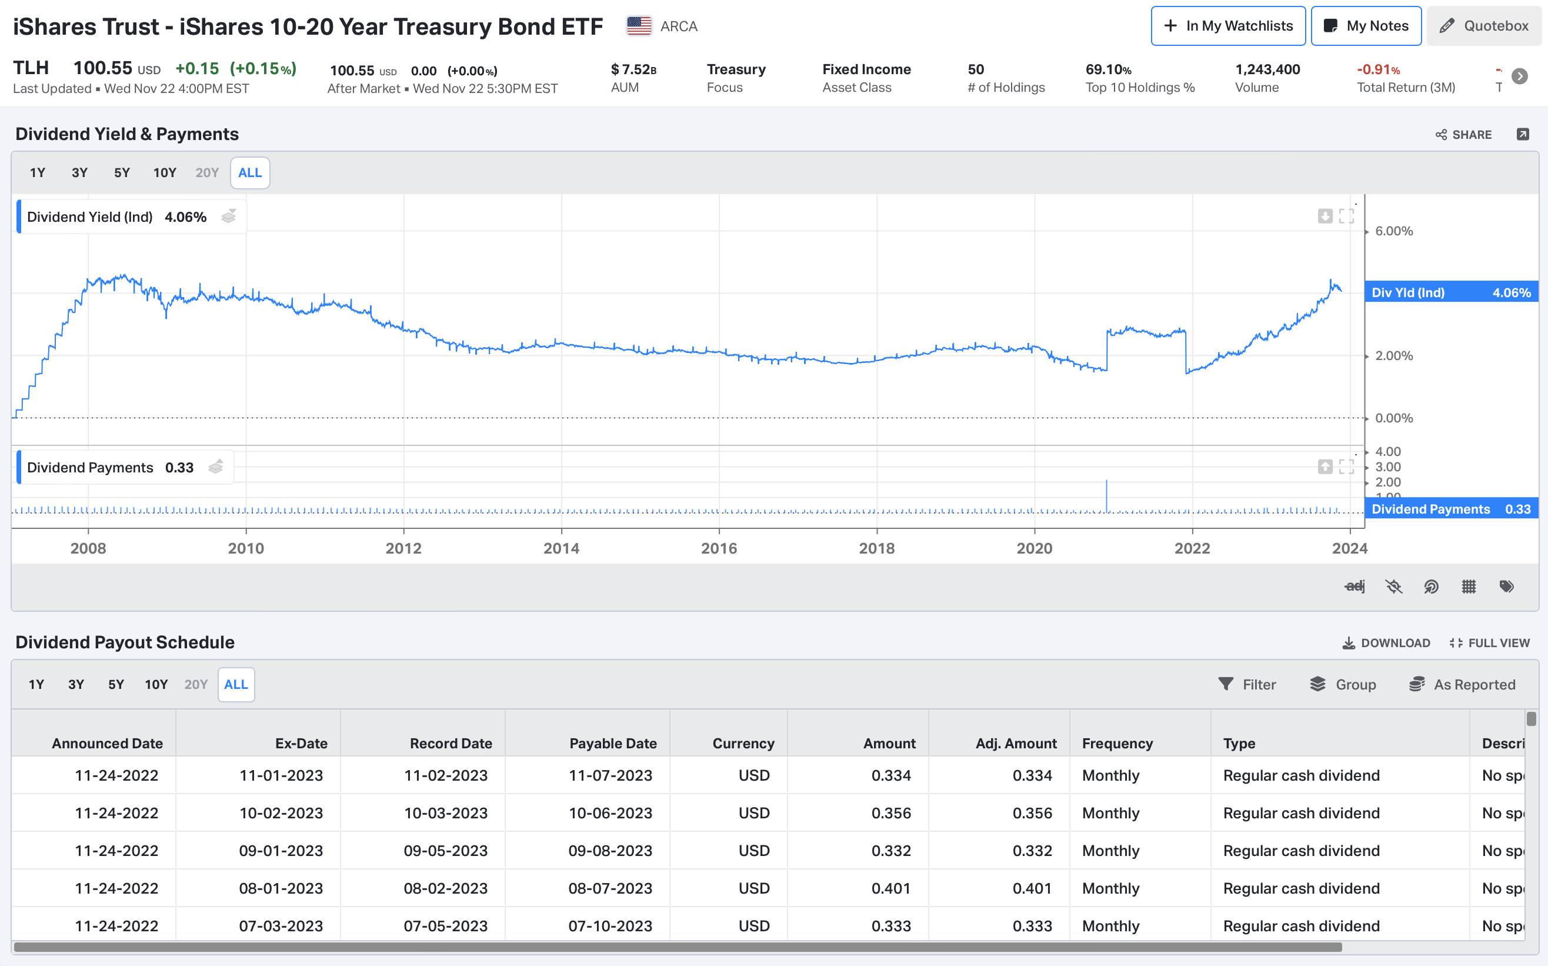Select 1Y range on the dividend chart
The width and height of the screenshot is (1548, 966).
(x=38, y=172)
